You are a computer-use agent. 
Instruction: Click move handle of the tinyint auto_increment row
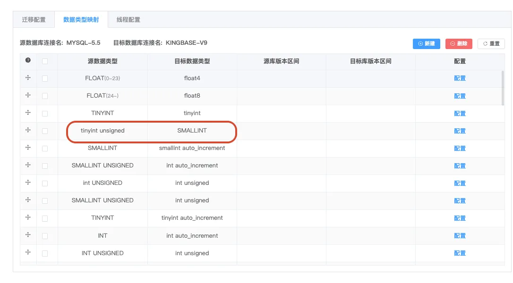click(x=28, y=217)
